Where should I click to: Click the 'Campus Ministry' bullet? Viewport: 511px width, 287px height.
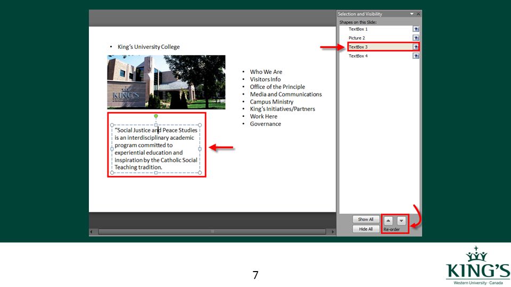(271, 102)
